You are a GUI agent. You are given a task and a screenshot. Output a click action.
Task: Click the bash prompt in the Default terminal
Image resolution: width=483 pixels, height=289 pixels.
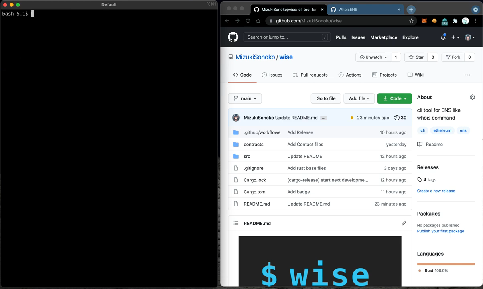click(15, 14)
